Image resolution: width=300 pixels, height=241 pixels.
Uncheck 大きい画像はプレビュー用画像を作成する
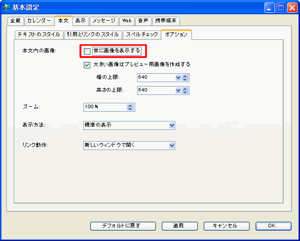point(87,64)
